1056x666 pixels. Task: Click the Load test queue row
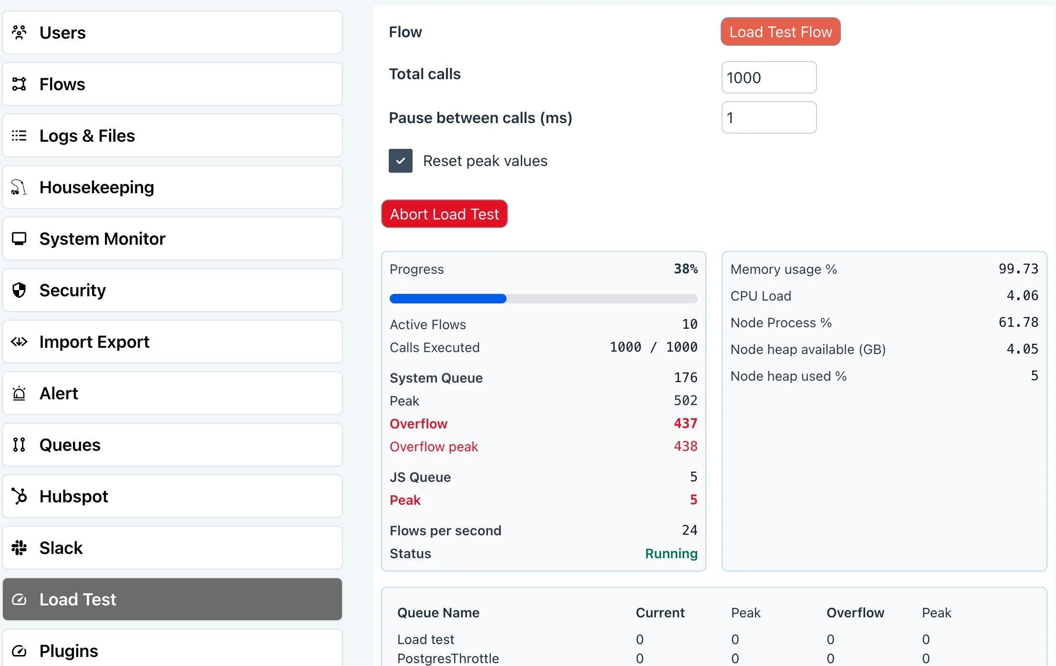pos(426,639)
